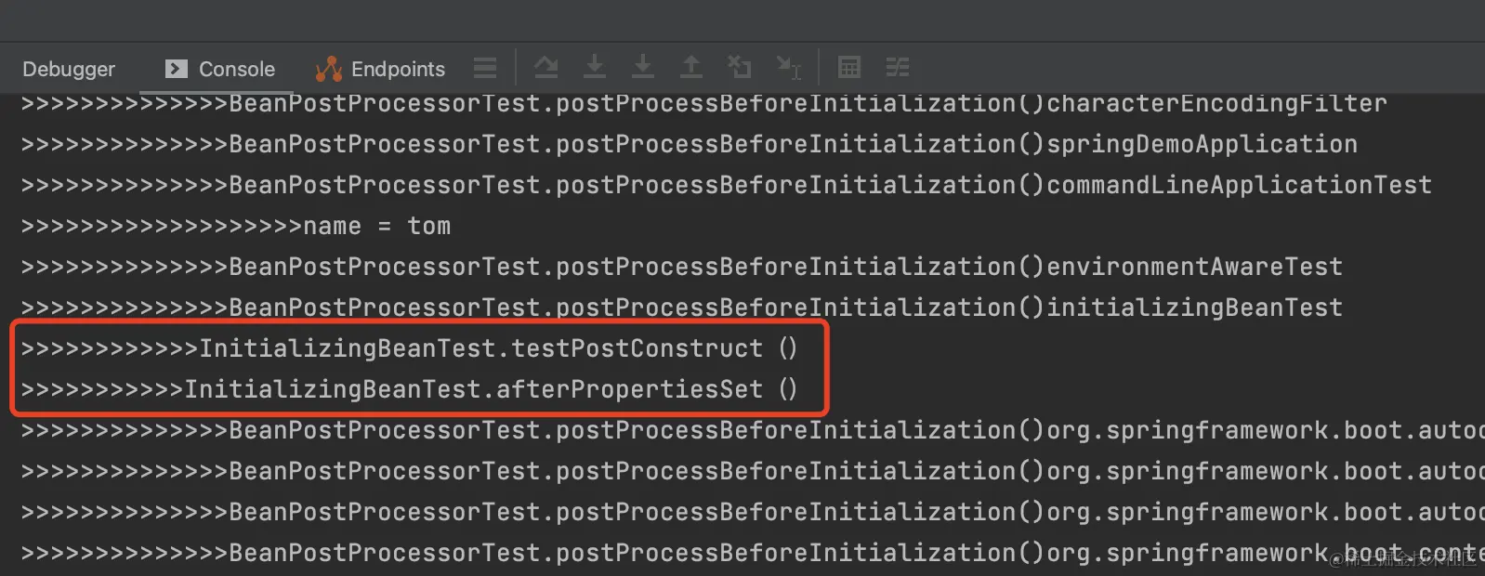This screenshot has height=576, width=1485.
Task: Click the Step Out icon
Action: tap(691, 67)
